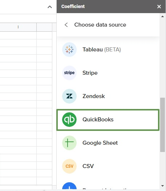
Task: Select the QuickBooks data source label
Action: click(x=98, y=120)
